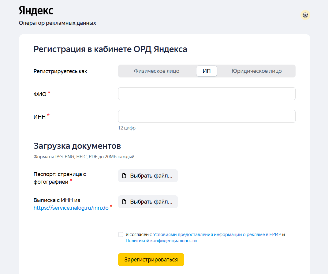Click the '12 цифр' hint text

click(127, 128)
